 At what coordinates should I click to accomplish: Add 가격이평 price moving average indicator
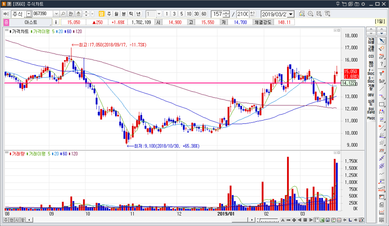(x=371, y=41)
